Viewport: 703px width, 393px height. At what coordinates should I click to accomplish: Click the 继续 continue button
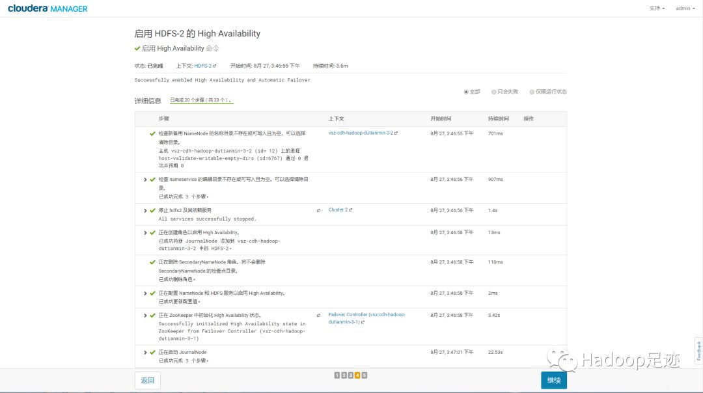pos(554,381)
